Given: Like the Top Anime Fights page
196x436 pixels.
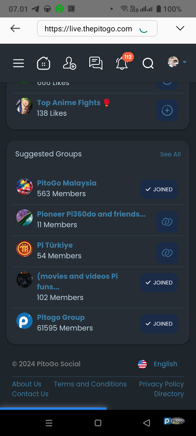Looking at the screenshot, I should pos(167,110).
